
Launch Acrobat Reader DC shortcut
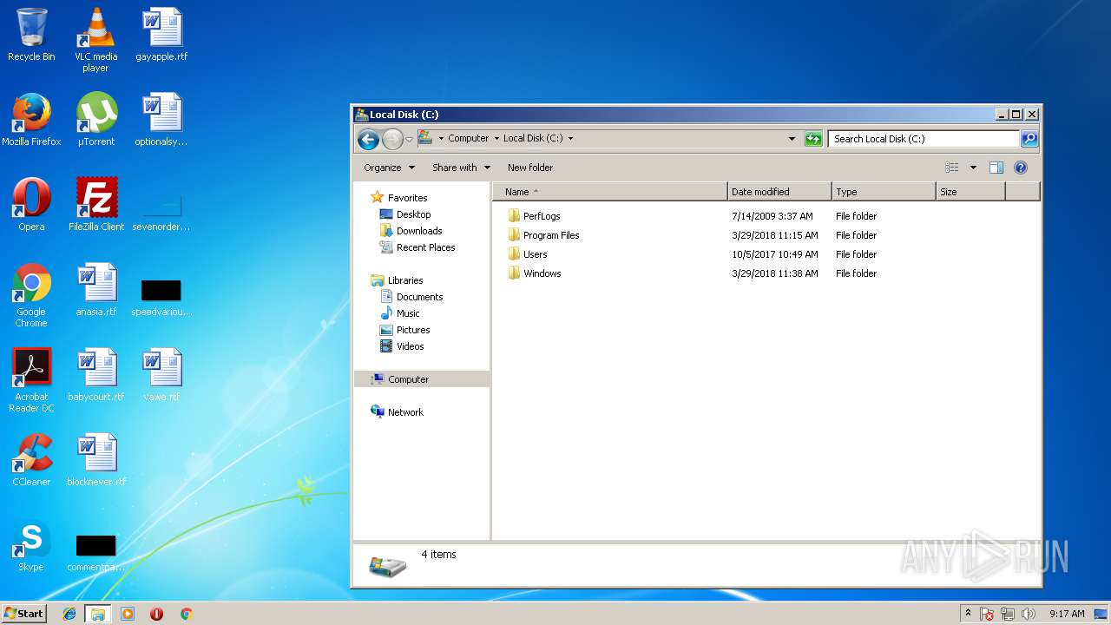pyautogui.click(x=31, y=380)
